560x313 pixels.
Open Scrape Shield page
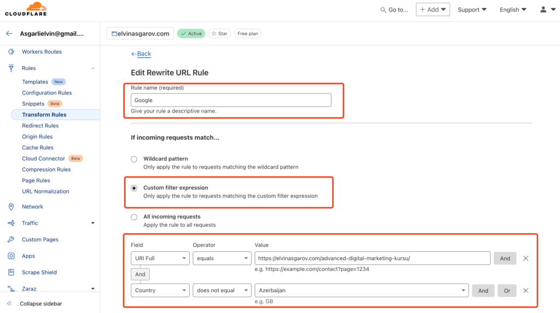point(39,273)
